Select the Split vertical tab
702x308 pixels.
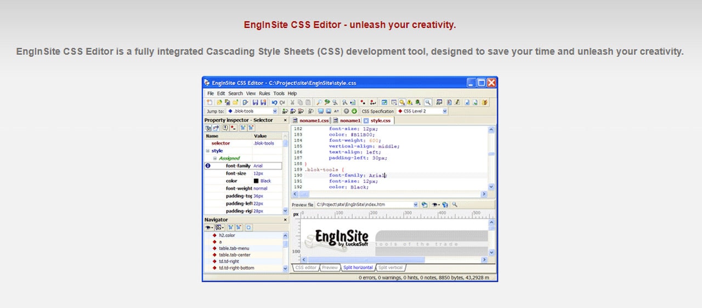tap(390, 268)
